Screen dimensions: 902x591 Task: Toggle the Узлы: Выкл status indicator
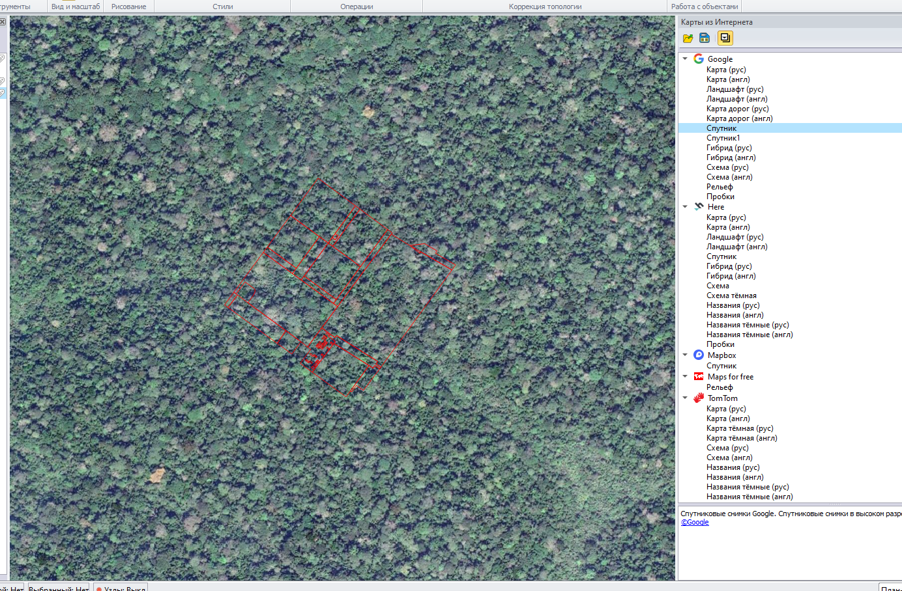[121, 588]
